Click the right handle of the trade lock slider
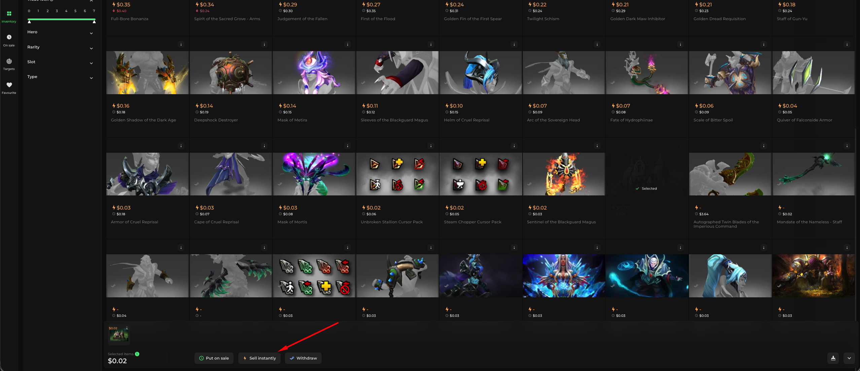The height and width of the screenshot is (371, 860). (x=94, y=22)
